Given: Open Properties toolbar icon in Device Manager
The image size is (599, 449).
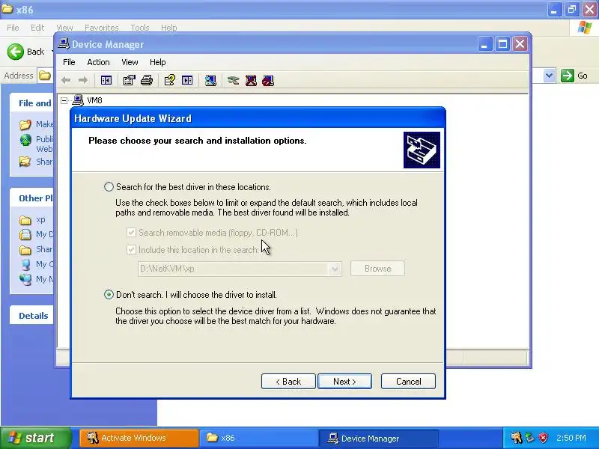Looking at the screenshot, I should (x=129, y=80).
